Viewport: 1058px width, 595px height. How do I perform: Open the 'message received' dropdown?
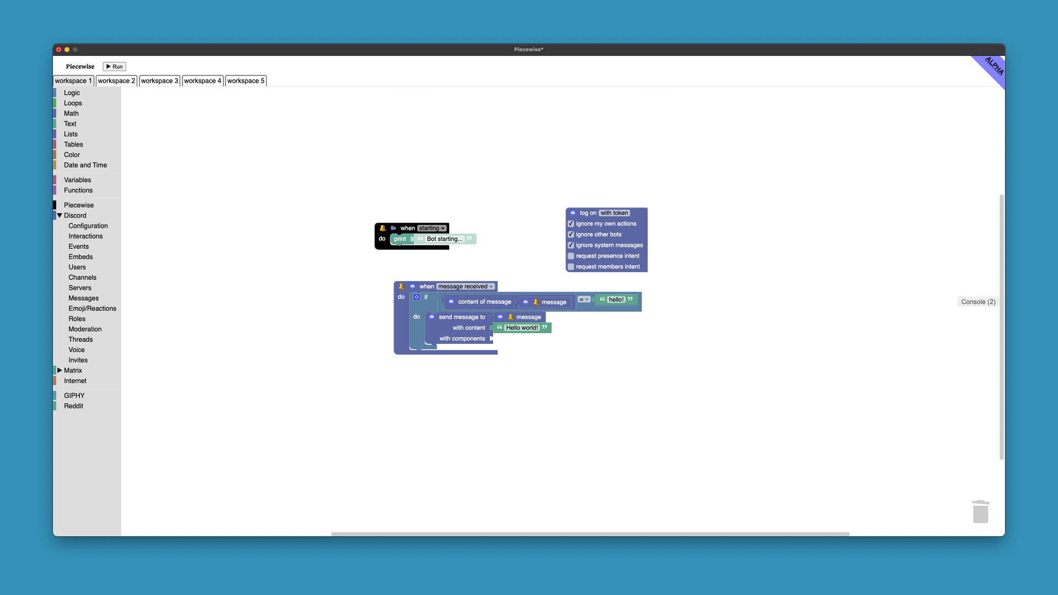(466, 286)
